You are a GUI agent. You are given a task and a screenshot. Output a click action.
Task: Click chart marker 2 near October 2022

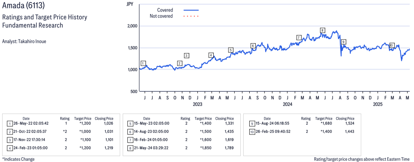180,63
